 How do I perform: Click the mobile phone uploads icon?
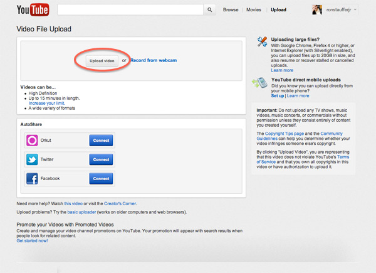259,83
